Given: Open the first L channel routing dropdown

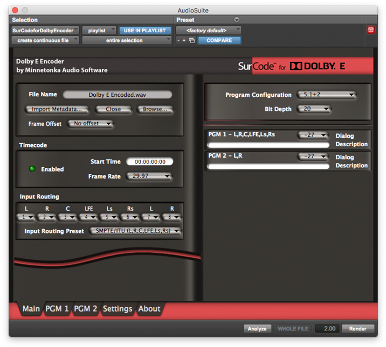Looking at the screenshot, I should pyautogui.click(x=26, y=217).
